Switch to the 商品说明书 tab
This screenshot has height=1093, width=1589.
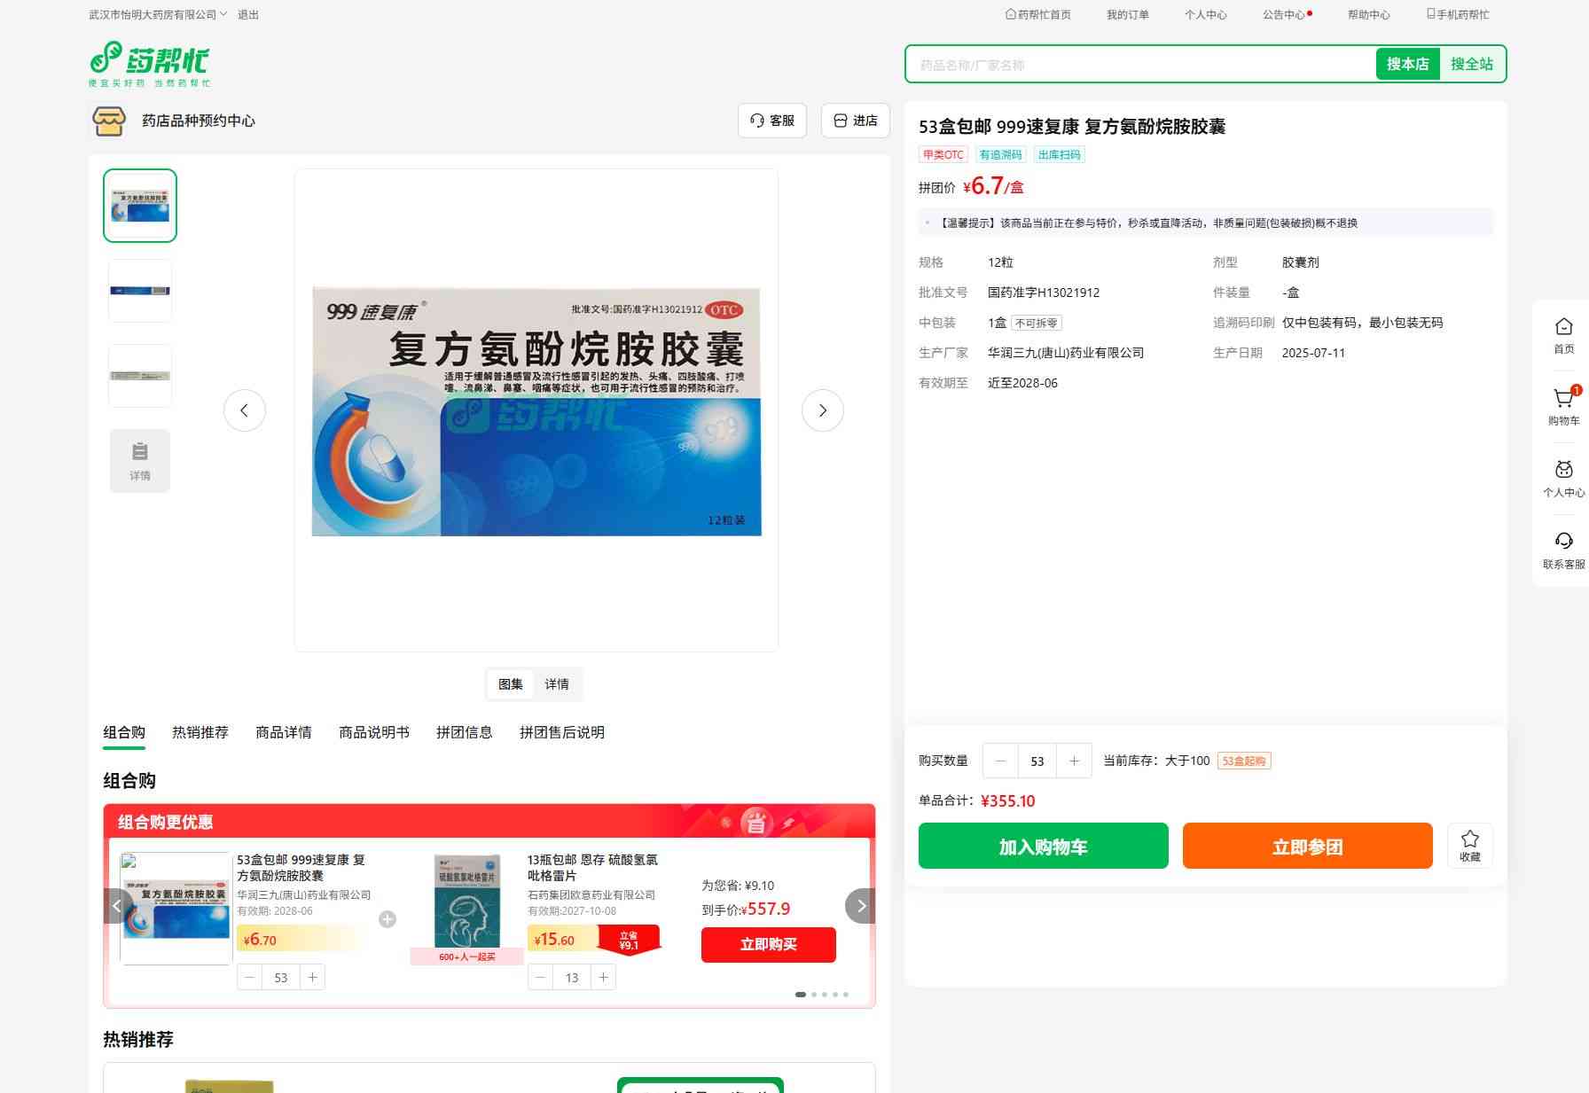tap(374, 732)
